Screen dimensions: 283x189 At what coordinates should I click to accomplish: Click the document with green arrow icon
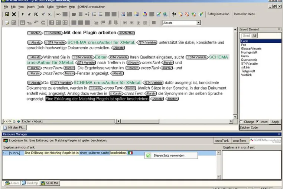point(194,14)
